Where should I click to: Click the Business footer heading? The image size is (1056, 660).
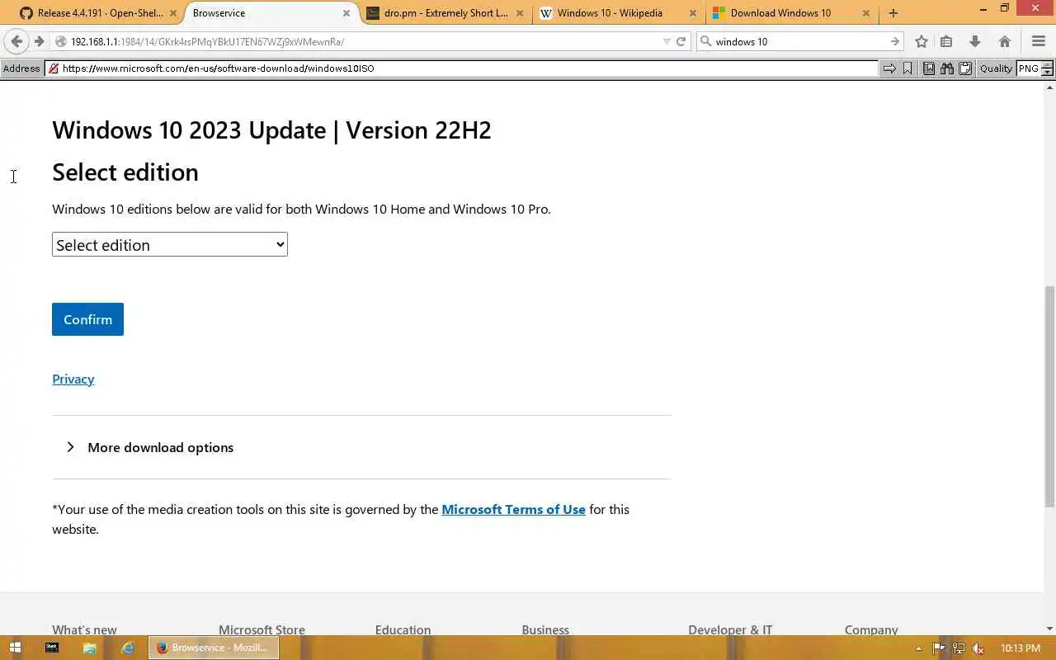click(545, 629)
